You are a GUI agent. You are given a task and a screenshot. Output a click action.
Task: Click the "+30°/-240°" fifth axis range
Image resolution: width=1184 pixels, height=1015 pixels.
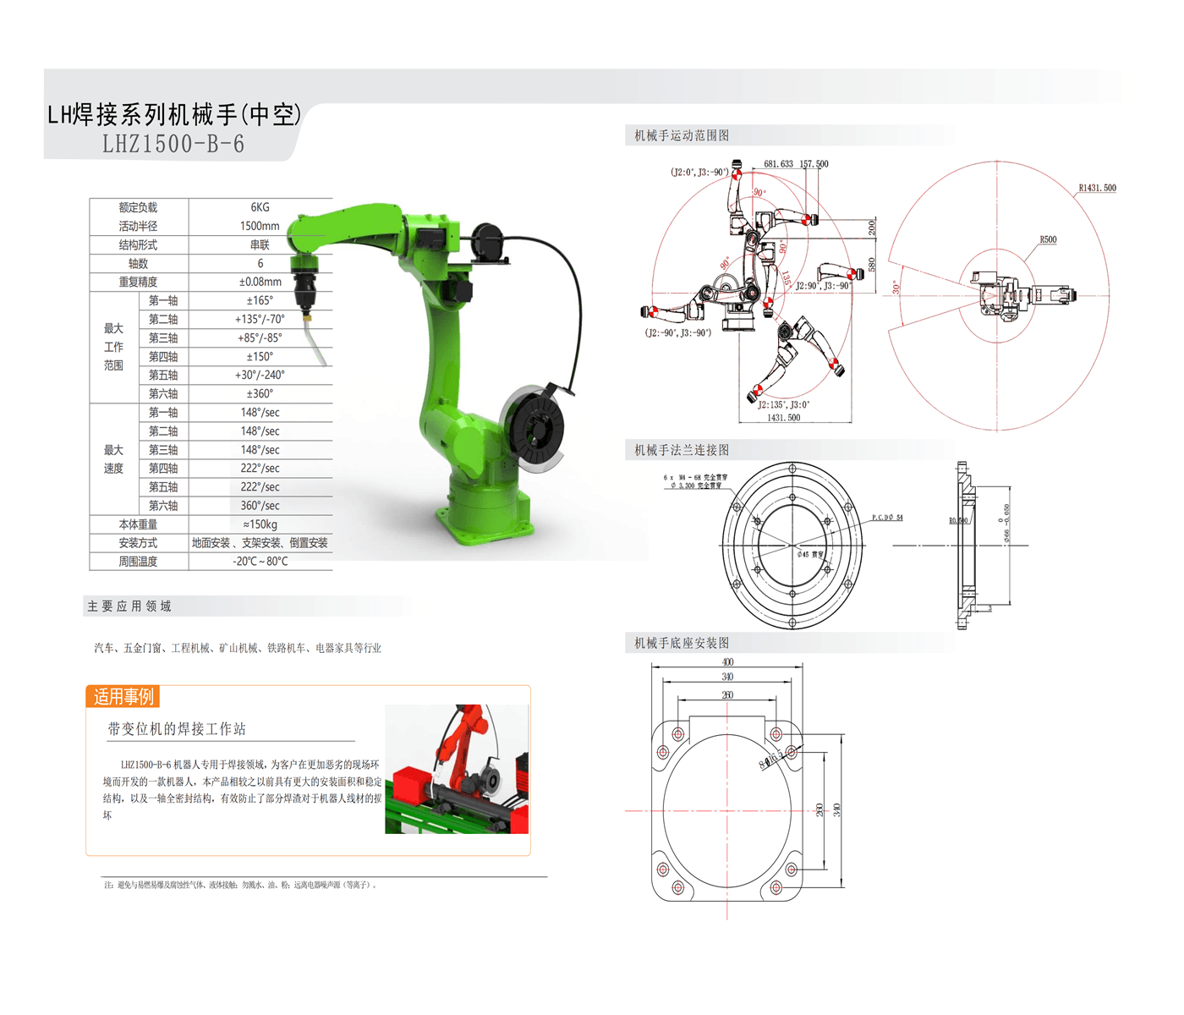coord(260,375)
